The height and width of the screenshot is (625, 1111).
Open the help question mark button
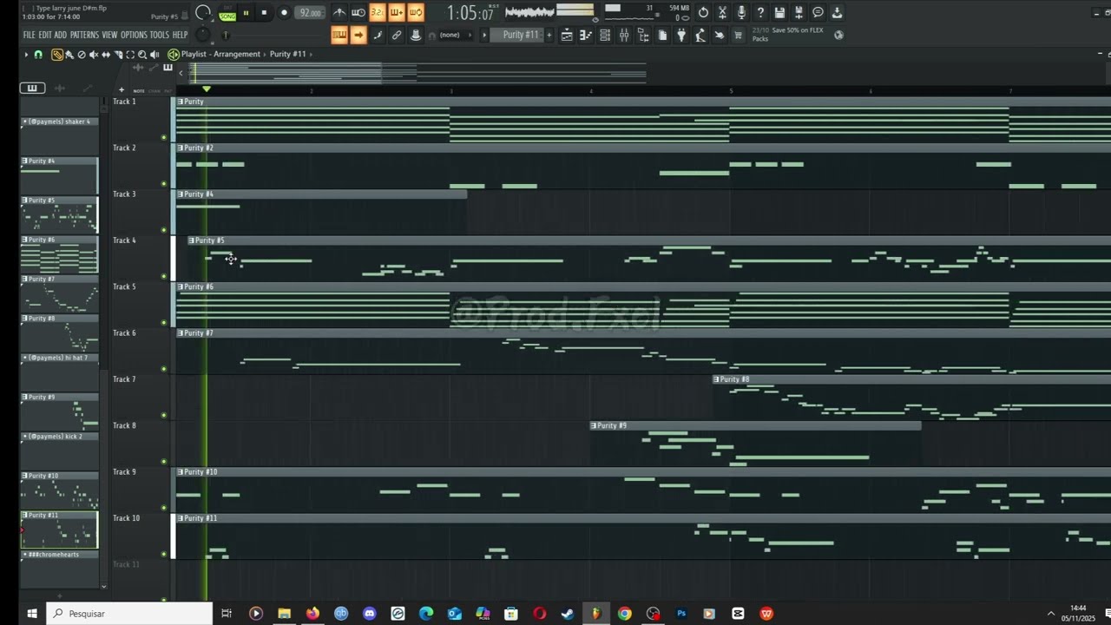760,13
